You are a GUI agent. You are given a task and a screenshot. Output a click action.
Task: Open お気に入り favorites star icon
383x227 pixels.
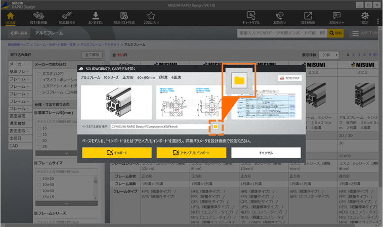[151, 18]
